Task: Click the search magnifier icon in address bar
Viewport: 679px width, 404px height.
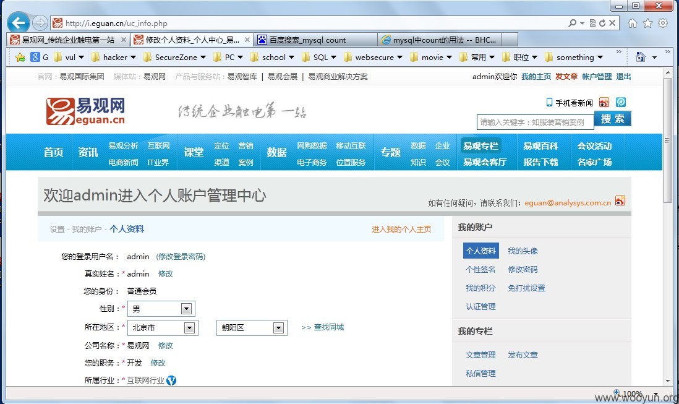Action: click(573, 23)
